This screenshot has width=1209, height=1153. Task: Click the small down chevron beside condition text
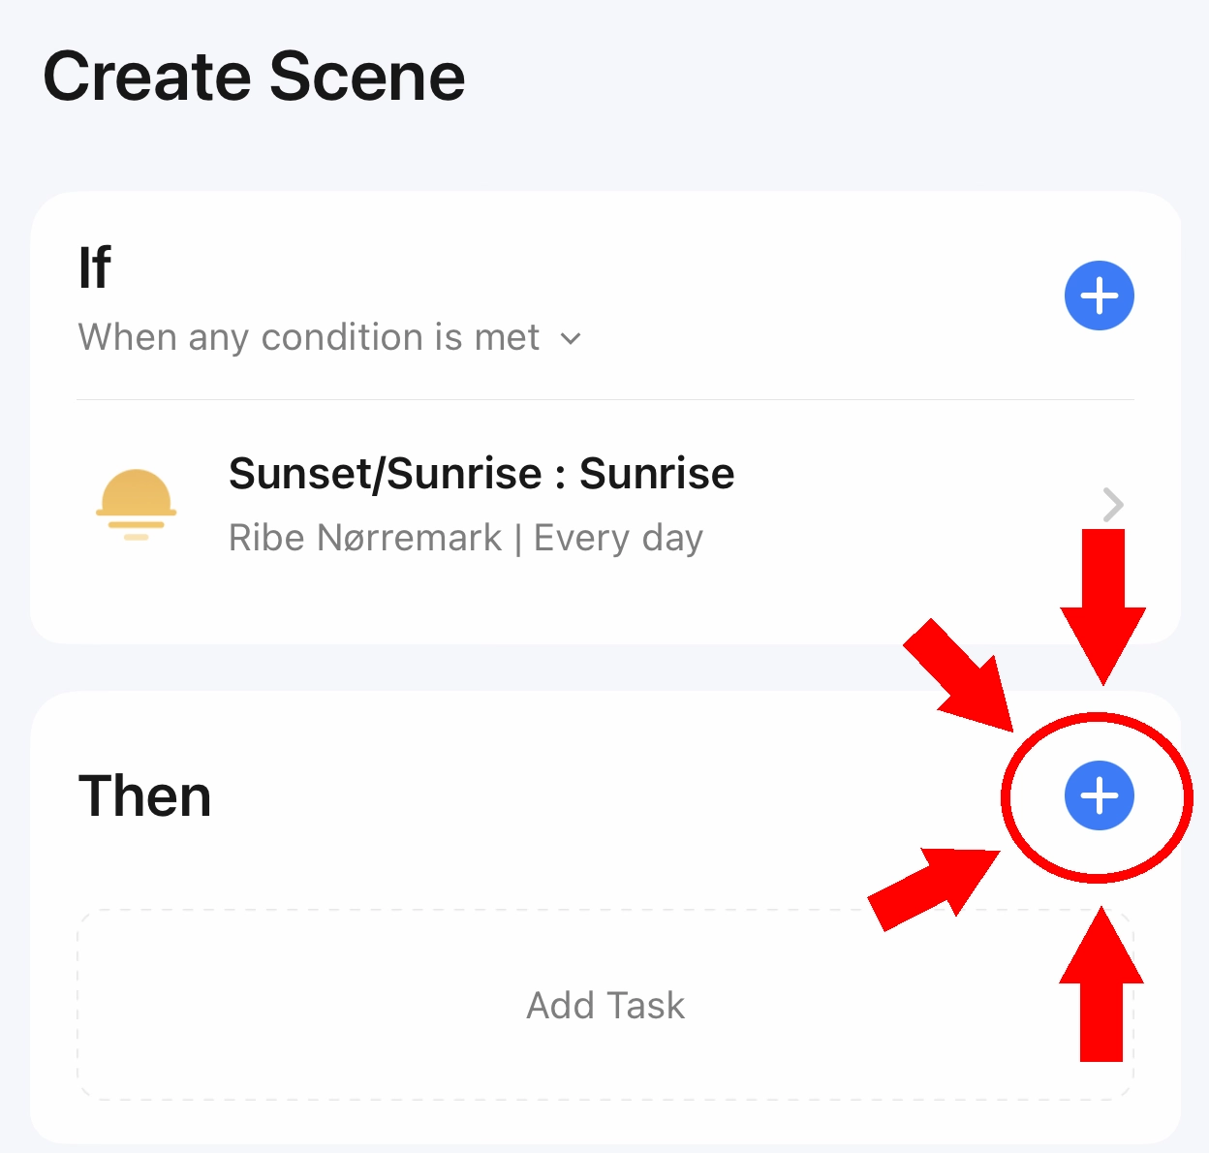point(572,339)
